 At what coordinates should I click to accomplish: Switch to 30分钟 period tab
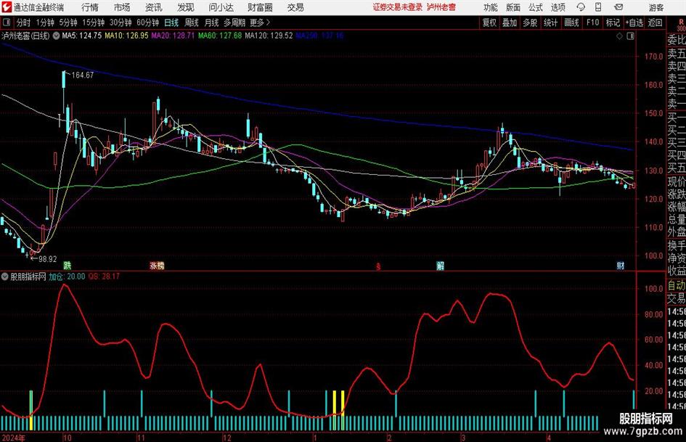coord(121,22)
